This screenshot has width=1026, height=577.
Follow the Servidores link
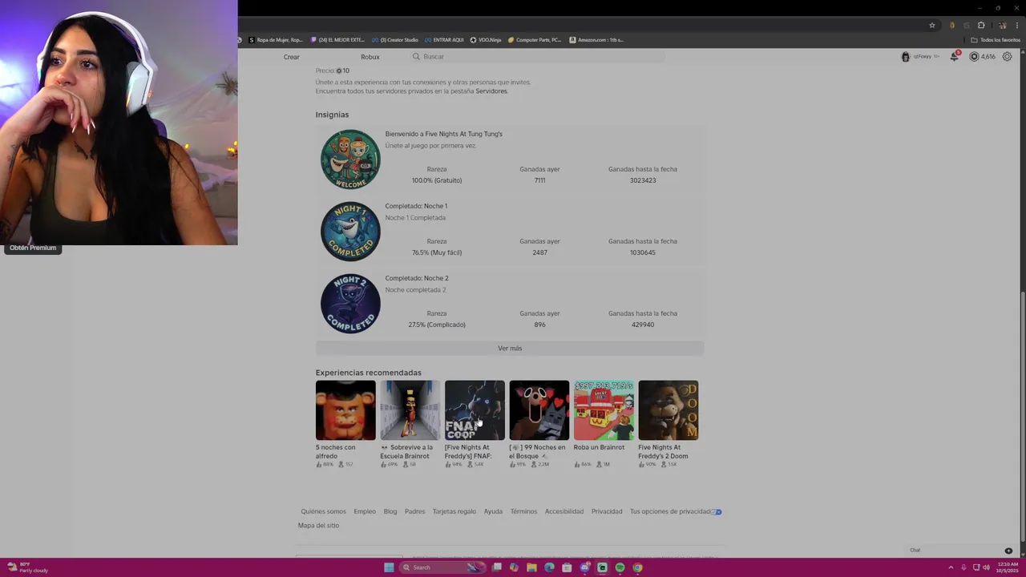[x=491, y=91]
